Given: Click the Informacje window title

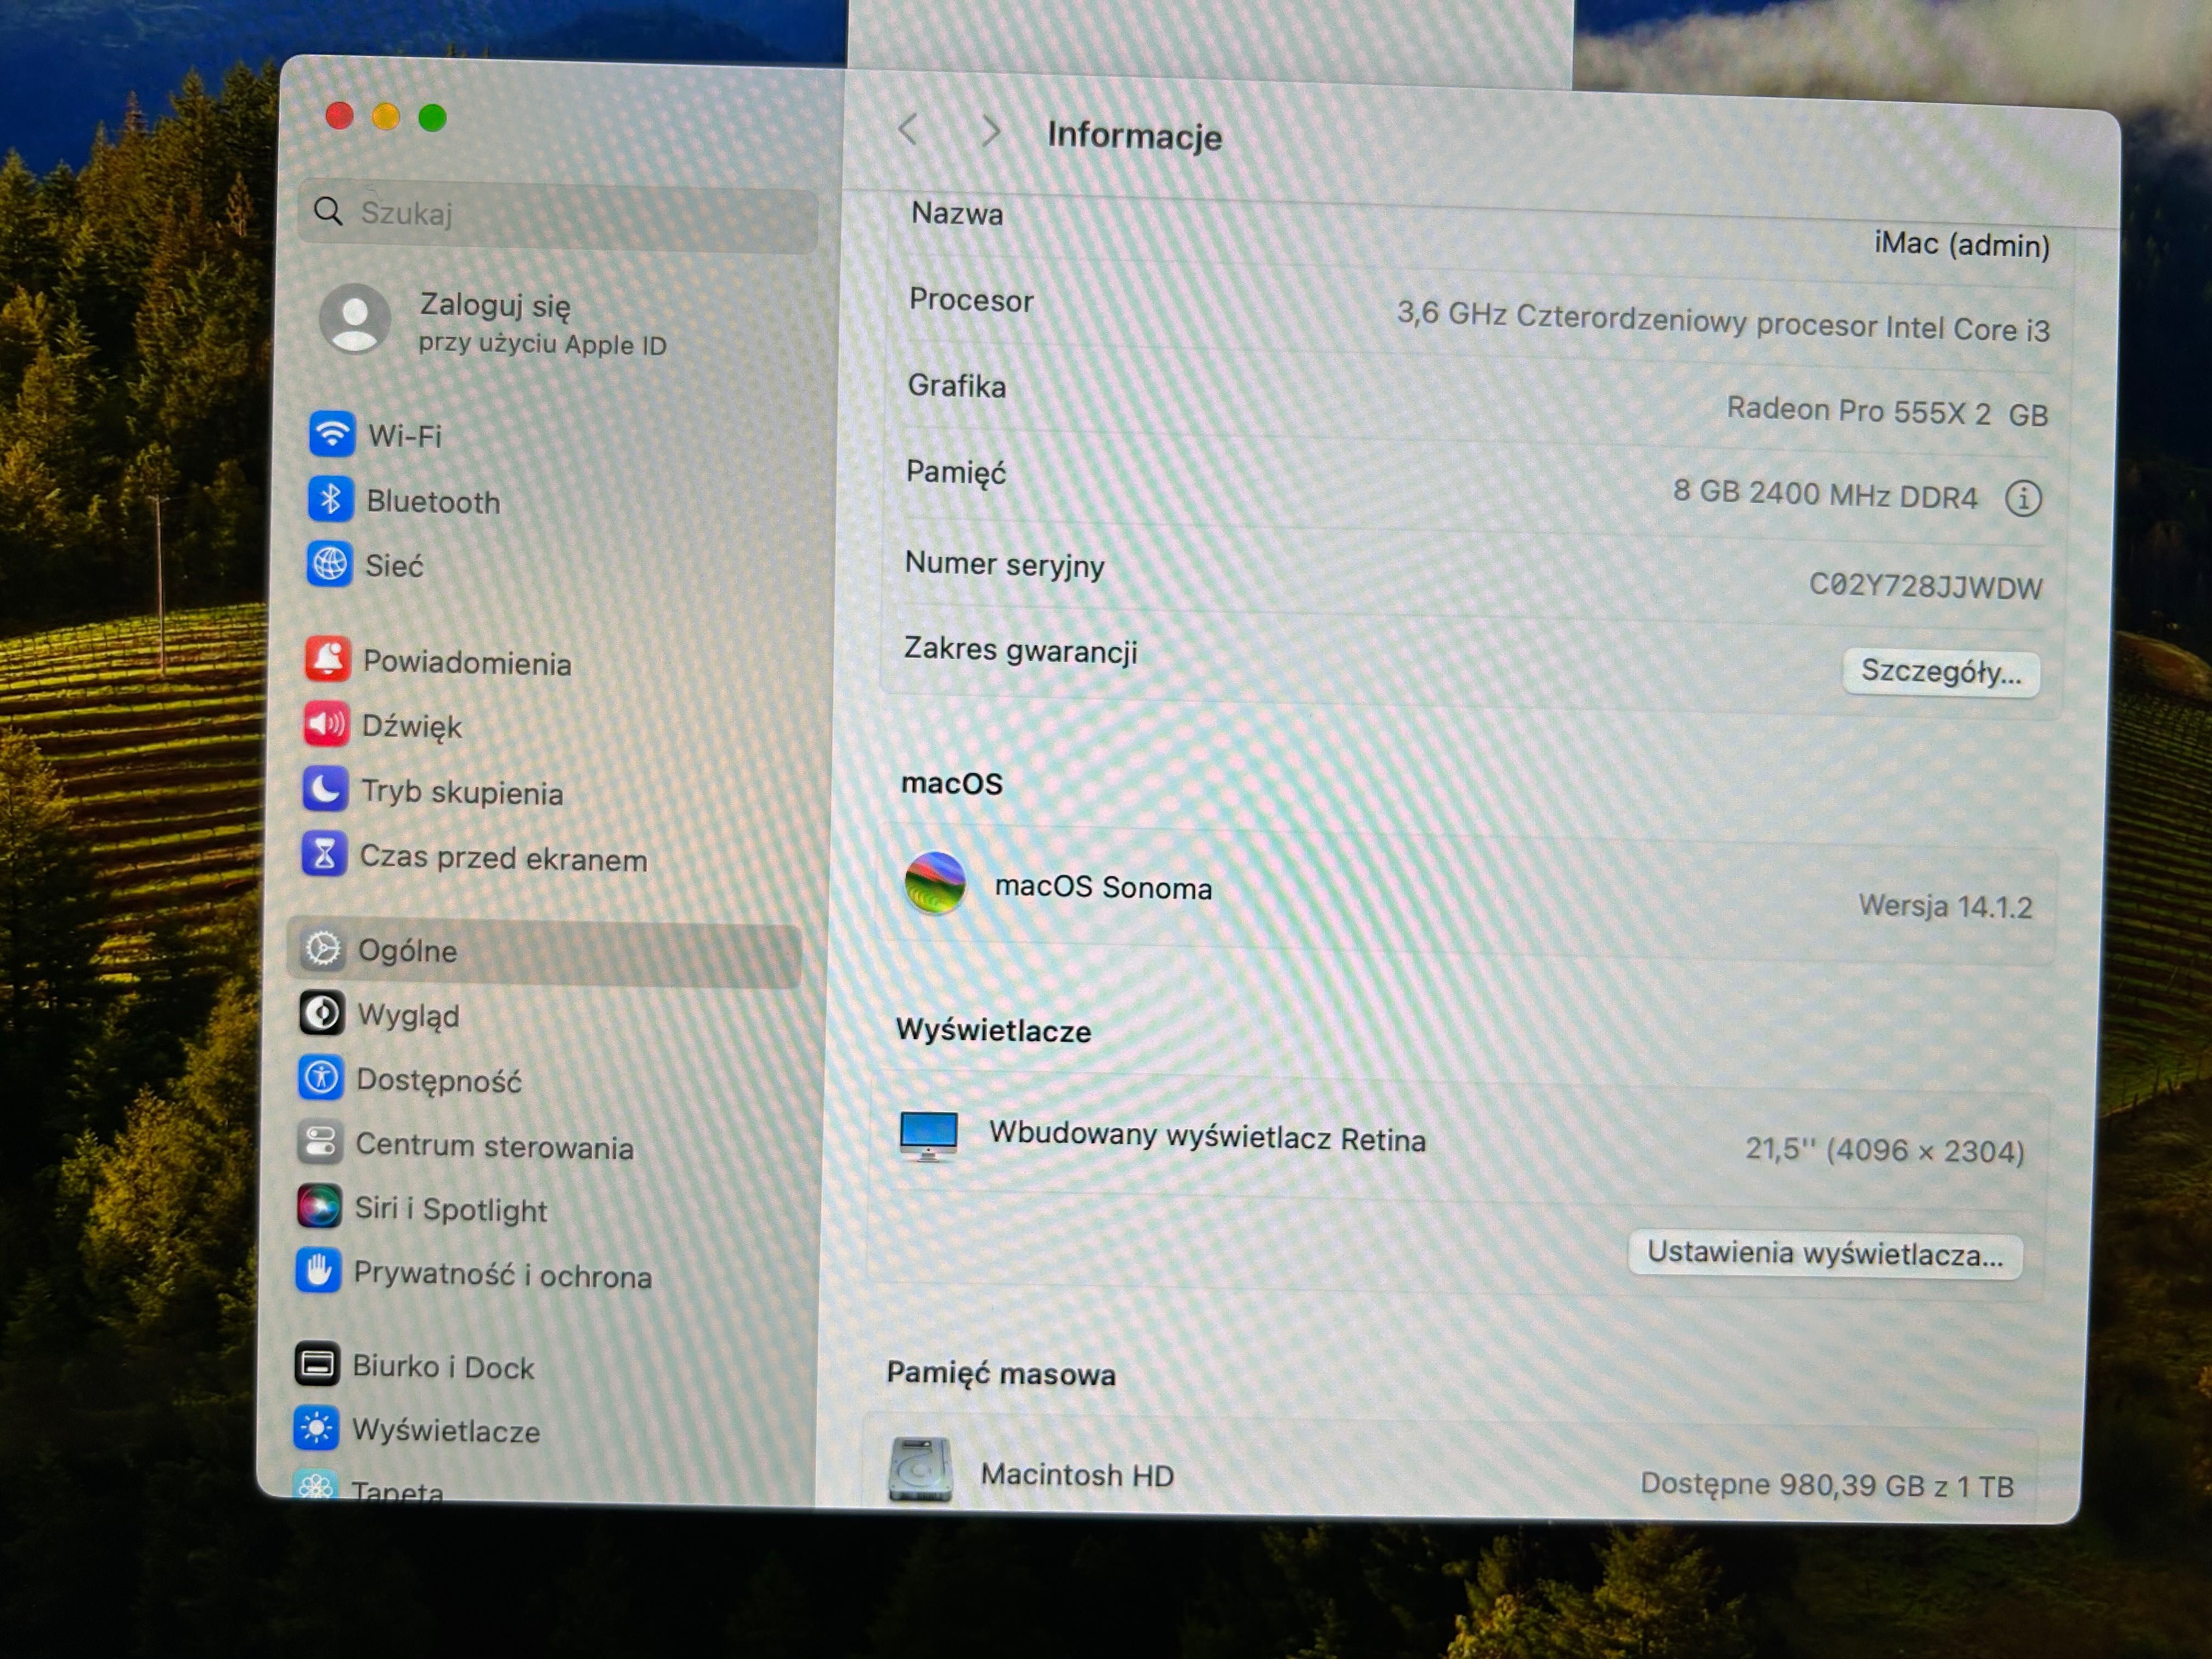Looking at the screenshot, I should point(1134,135).
